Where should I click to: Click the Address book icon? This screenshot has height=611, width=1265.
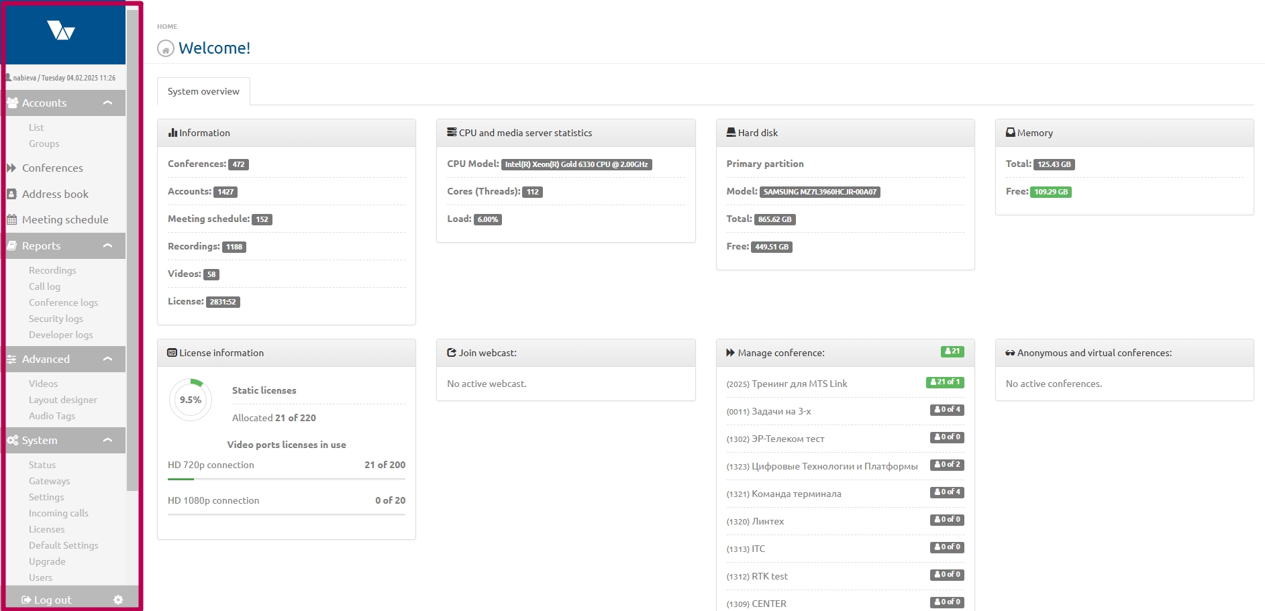pyautogui.click(x=11, y=194)
